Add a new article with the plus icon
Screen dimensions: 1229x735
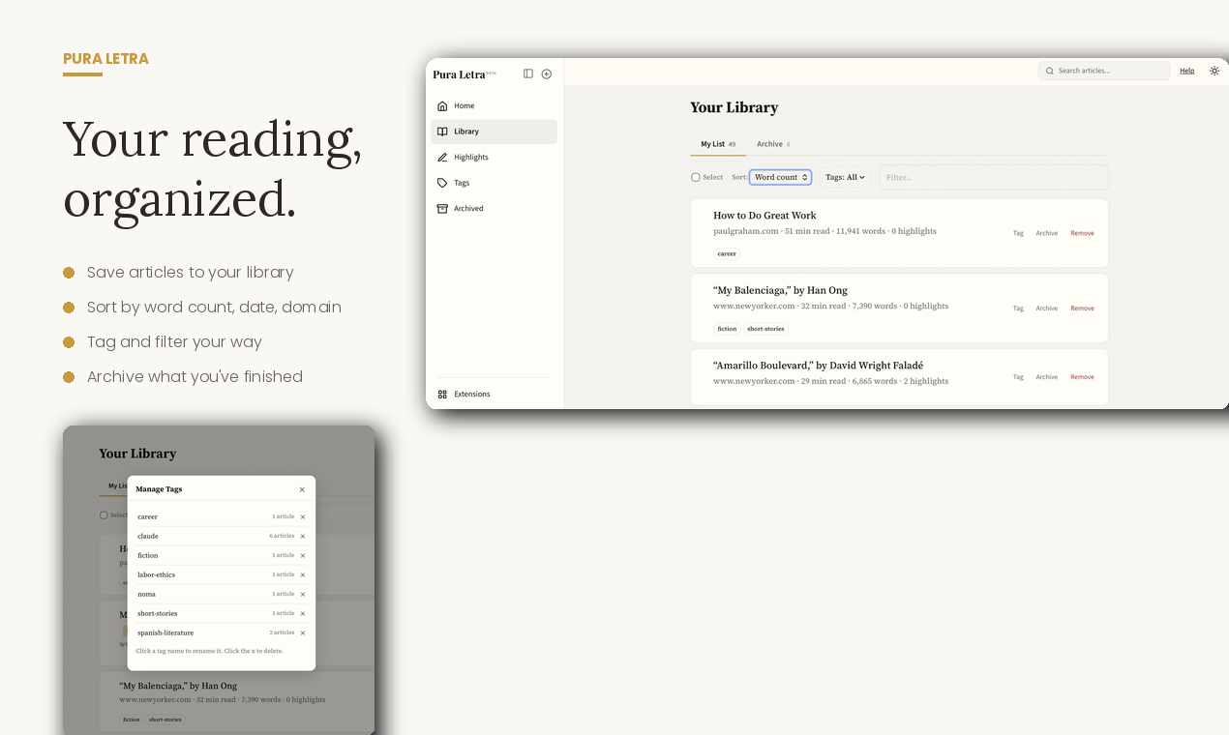pos(547,73)
